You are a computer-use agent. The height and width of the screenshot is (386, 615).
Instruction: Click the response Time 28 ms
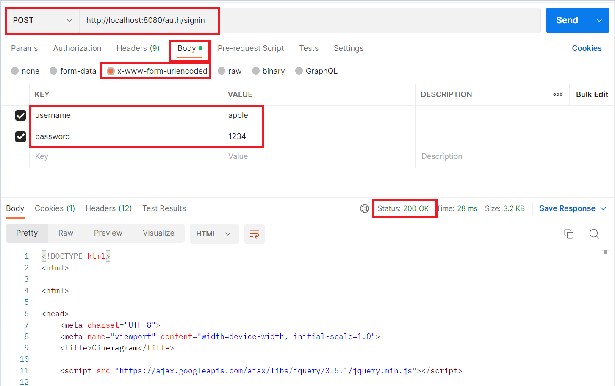(x=458, y=208)
